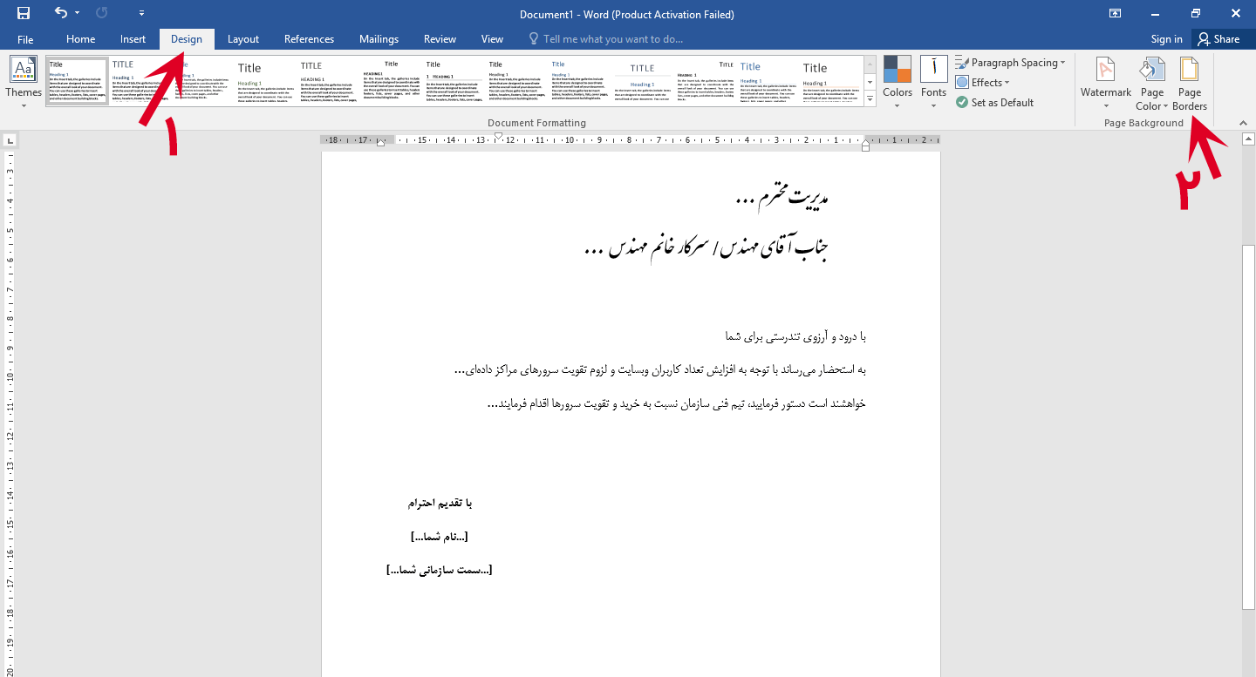
Task: Open Page Borders dialog
Action: click(1190, 84)
